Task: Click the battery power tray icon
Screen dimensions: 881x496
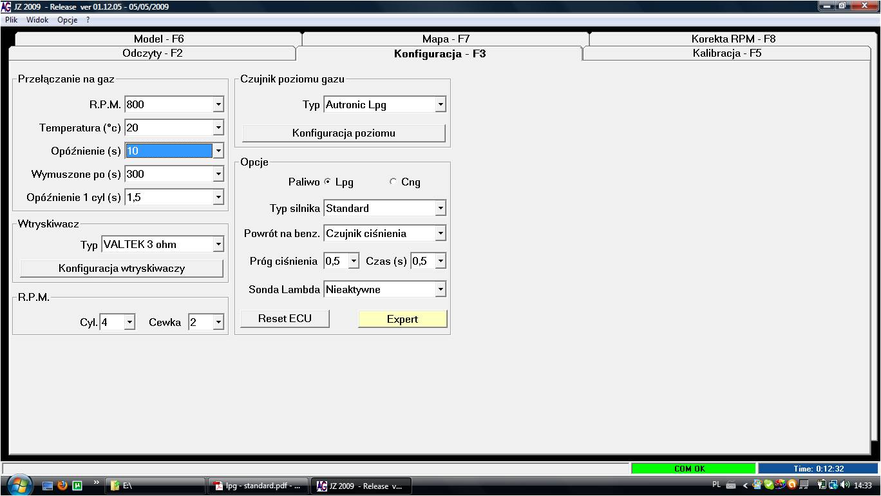Action: pos(822,485)
